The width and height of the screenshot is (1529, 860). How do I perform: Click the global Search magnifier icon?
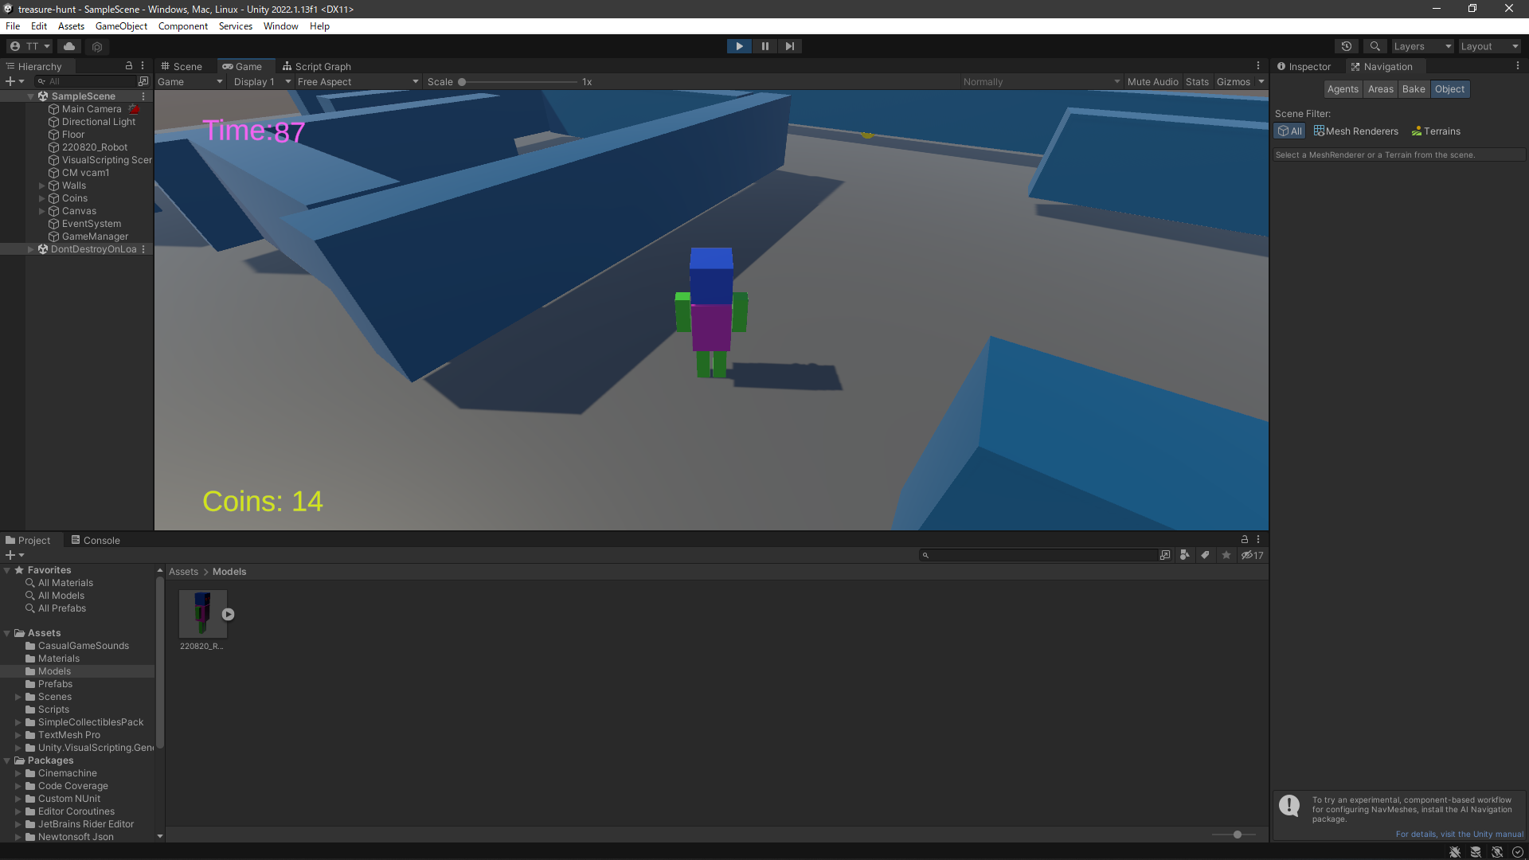click(1375, 46)
